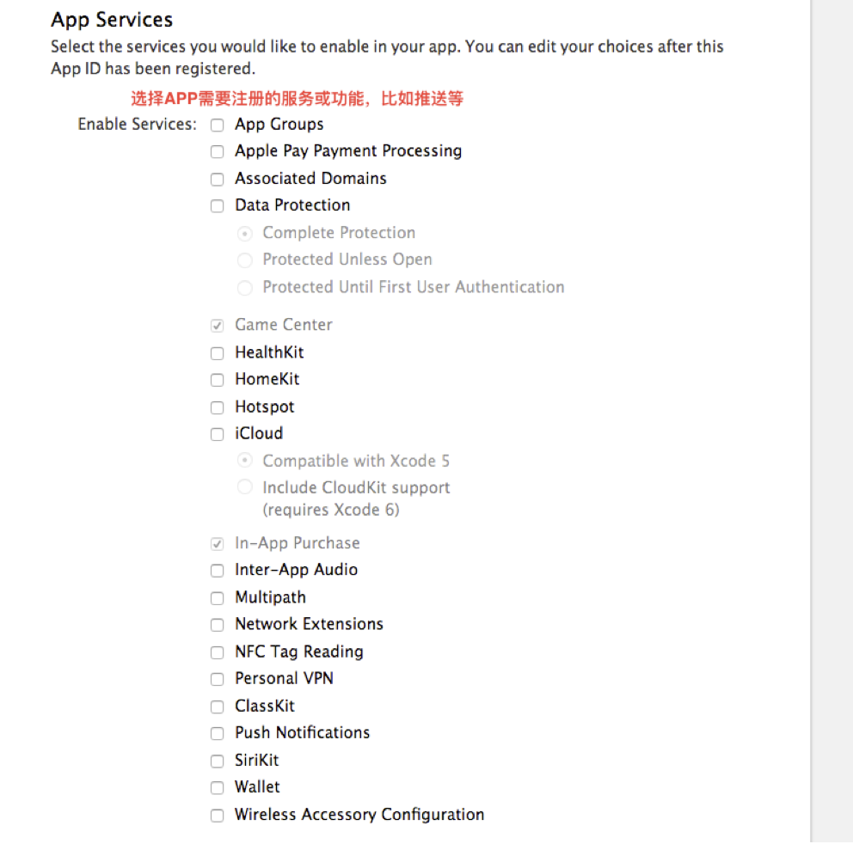Viewport: 853px width, 844px height.
Task: Enable Inter-App Audio checkbox
Action: [x=217, y=571]
